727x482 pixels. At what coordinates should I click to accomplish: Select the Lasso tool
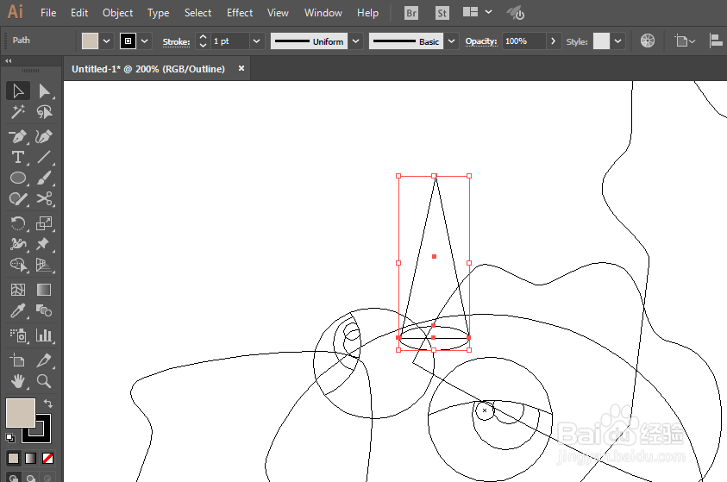44,112
